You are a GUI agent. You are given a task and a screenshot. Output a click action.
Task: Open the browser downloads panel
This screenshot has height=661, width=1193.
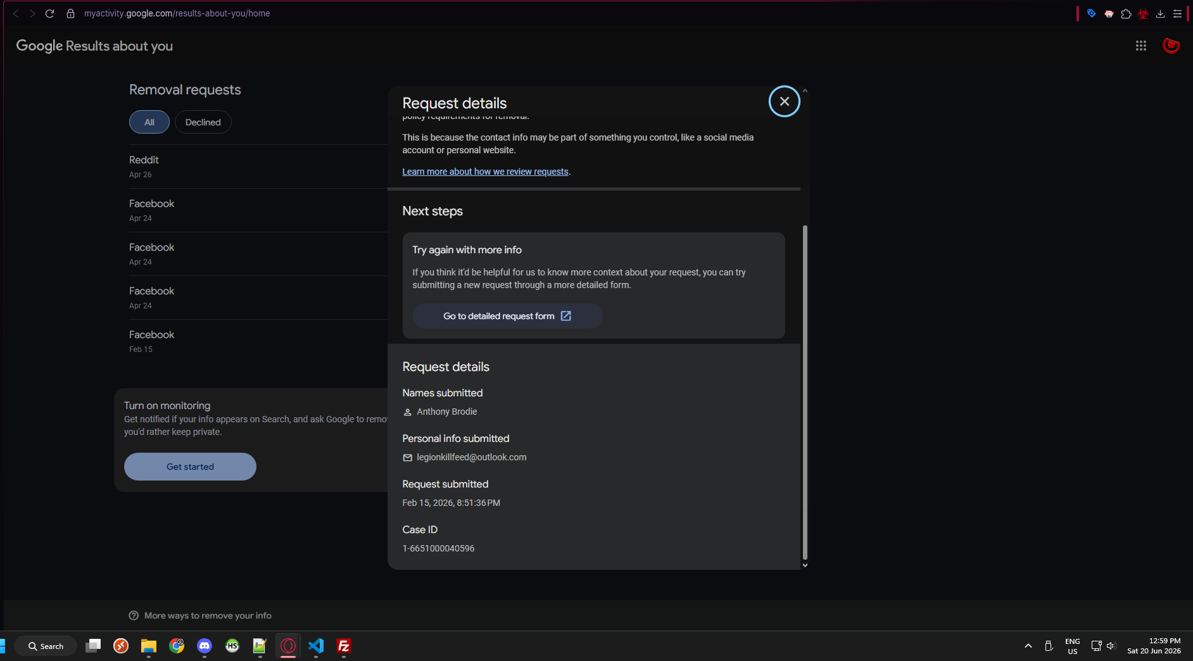pos(1160,13)
